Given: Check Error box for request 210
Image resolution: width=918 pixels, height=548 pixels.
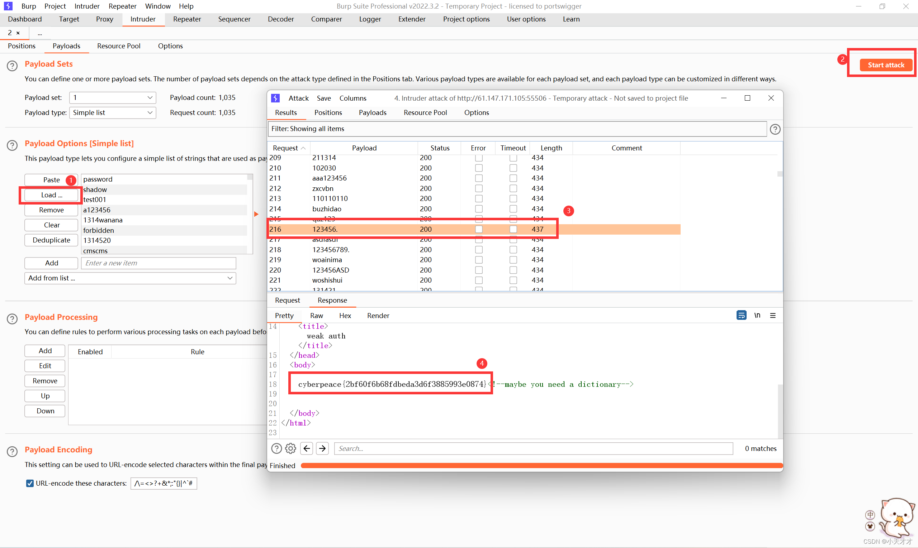Looking at the screenshot, I should [479, 168].
